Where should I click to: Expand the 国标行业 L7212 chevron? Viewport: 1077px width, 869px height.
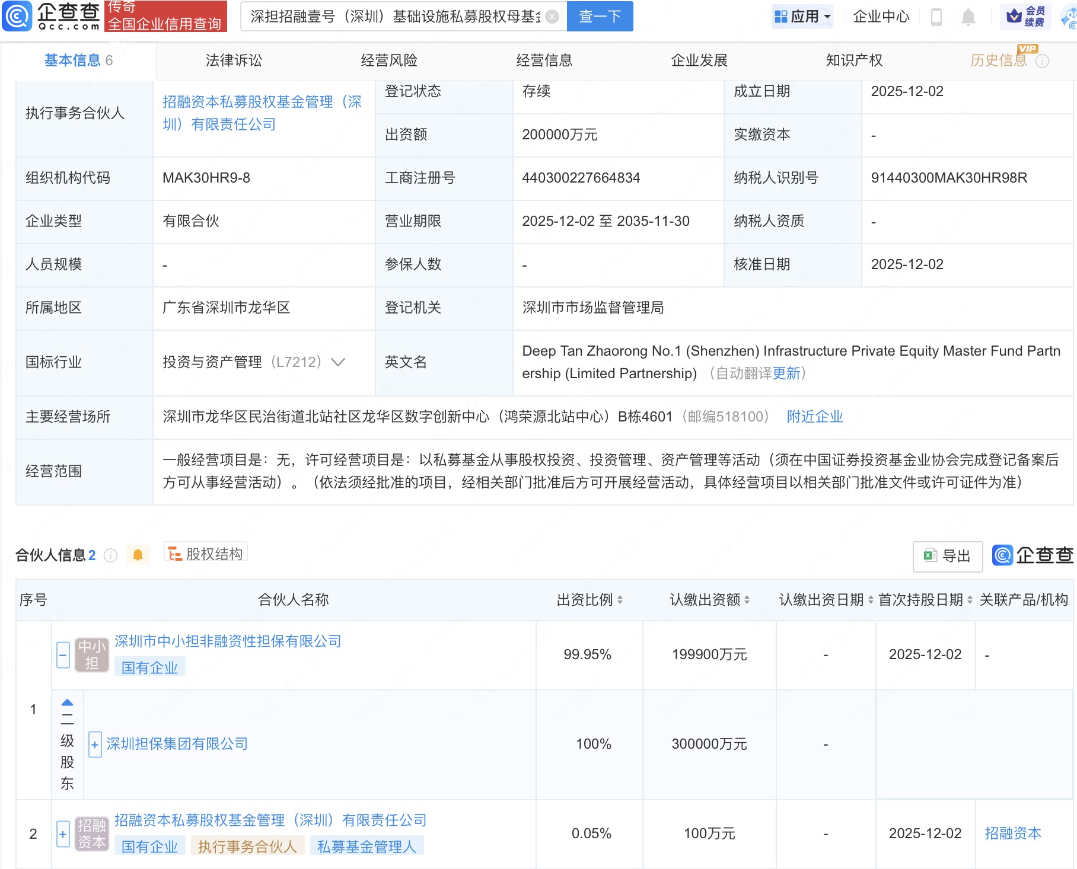click(337, 362)
